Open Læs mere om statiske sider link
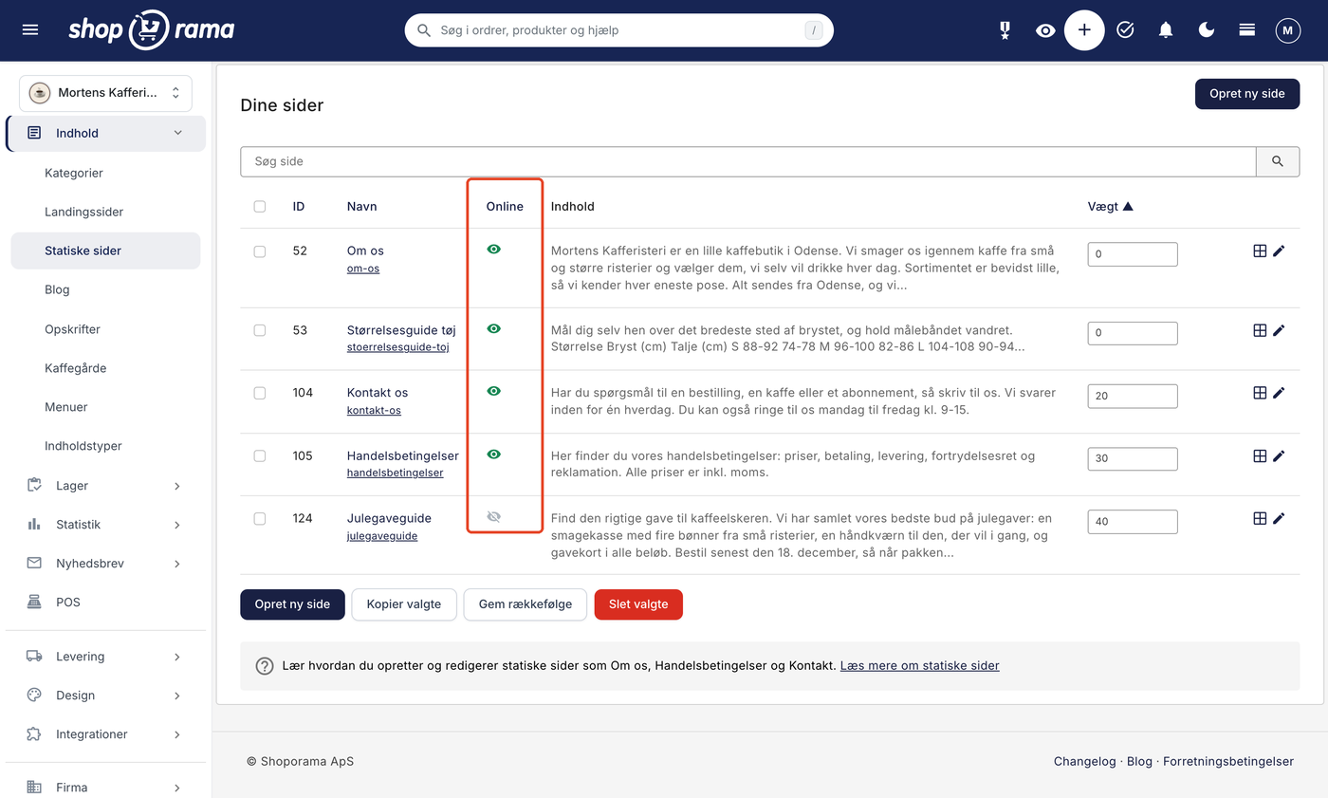1328x798 pixels. point(919,666)
